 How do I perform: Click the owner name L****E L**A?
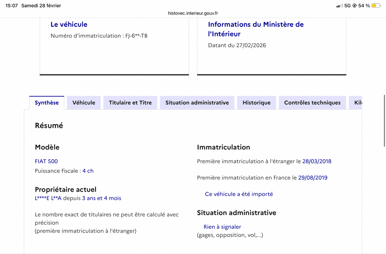[x=48, y=198]
